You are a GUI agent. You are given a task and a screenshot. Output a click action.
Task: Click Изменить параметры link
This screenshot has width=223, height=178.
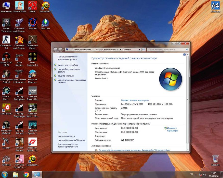(x=172, y=129)
